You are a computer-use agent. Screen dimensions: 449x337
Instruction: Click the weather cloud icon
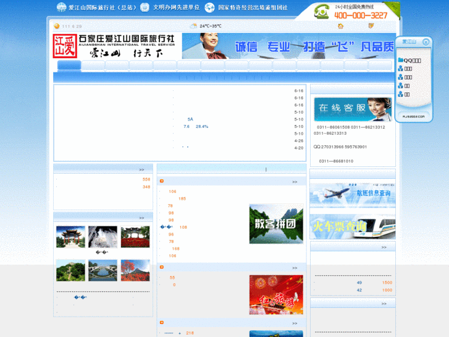coord(193,26)
